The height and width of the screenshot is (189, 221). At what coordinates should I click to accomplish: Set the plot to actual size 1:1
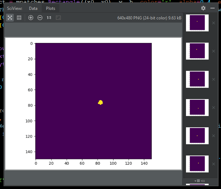[x=49, y=18]
